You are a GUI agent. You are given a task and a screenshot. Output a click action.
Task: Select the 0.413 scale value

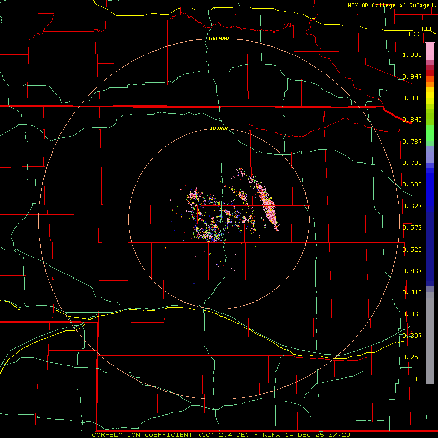tap(412, 292)
